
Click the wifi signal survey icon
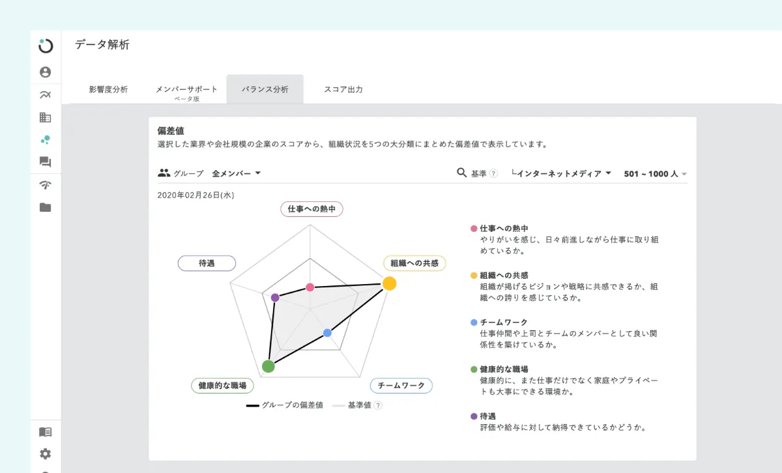45,185
